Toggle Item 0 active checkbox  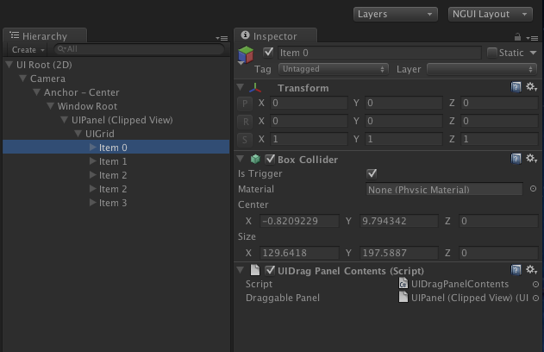pos(268,53)
